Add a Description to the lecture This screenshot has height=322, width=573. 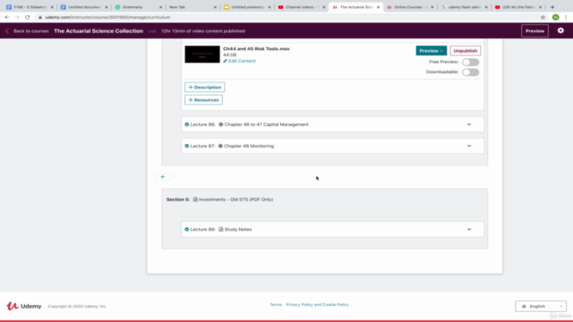[205, 88]
